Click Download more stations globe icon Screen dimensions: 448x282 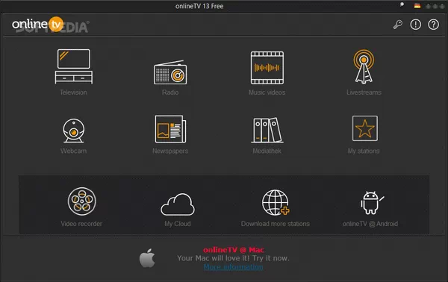click(x=276, y=203)
